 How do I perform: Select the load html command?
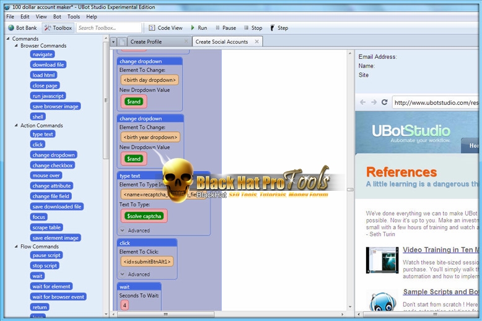(x=43, y=76)
